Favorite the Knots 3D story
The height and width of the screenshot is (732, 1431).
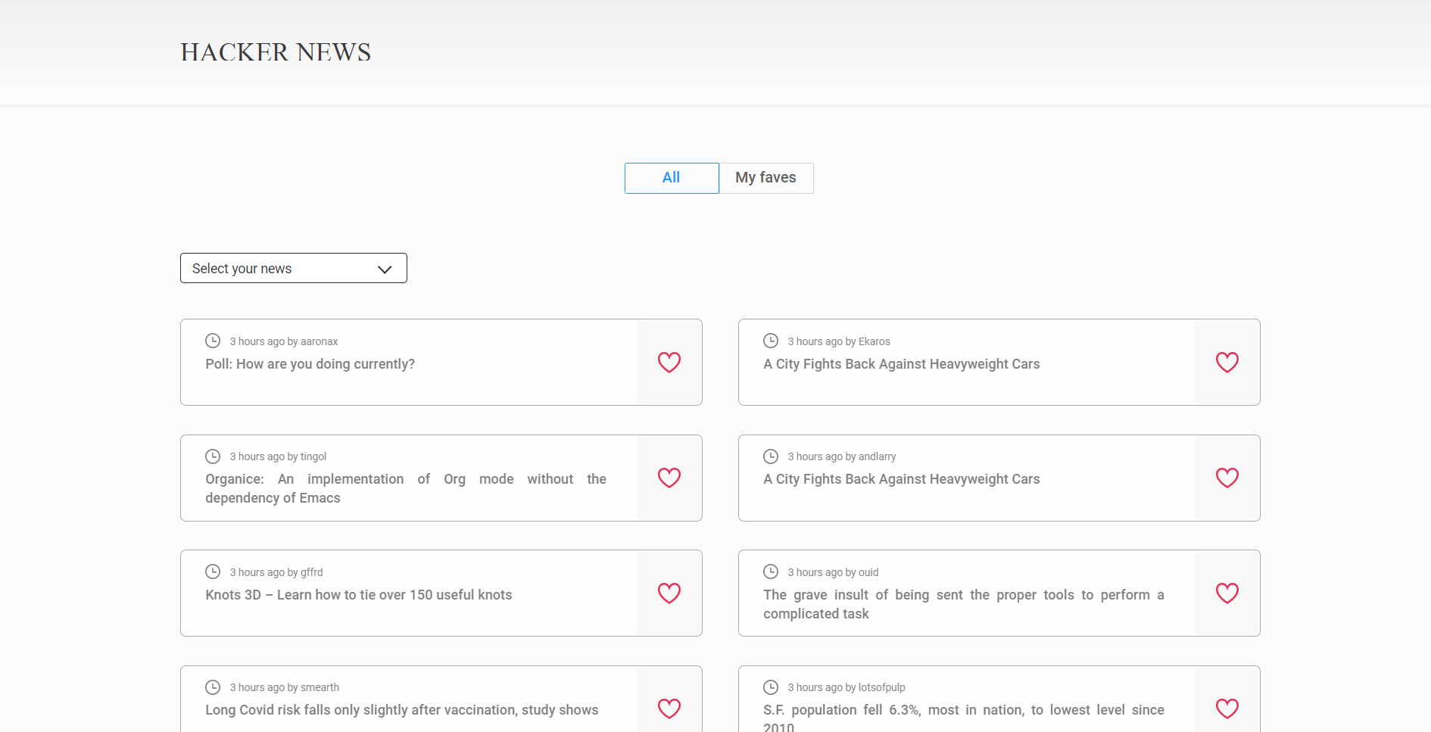pyautogui.click(x=669, y=593)
